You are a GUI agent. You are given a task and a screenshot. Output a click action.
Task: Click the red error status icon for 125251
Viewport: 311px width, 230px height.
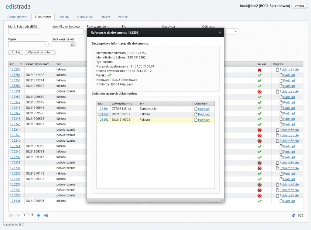[x=259, y=92]
